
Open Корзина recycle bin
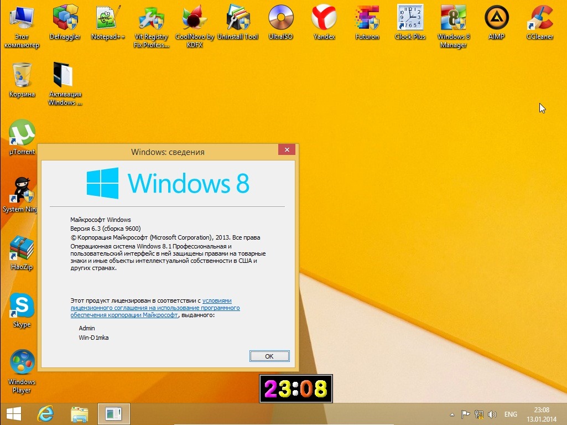pyautogui.click(x=22, y=80)
